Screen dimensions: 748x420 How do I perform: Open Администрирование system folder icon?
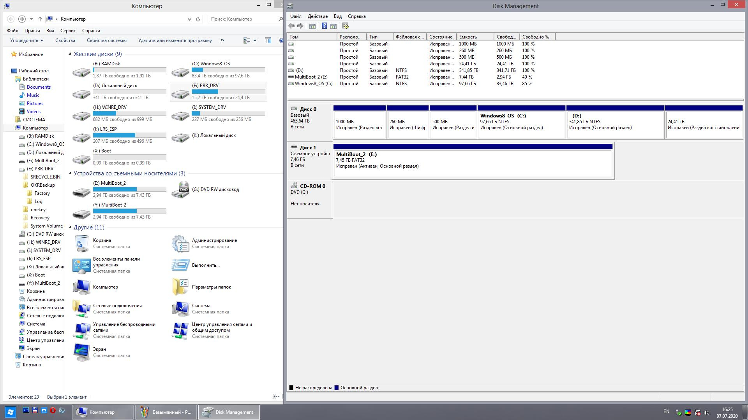click(180, 243)
